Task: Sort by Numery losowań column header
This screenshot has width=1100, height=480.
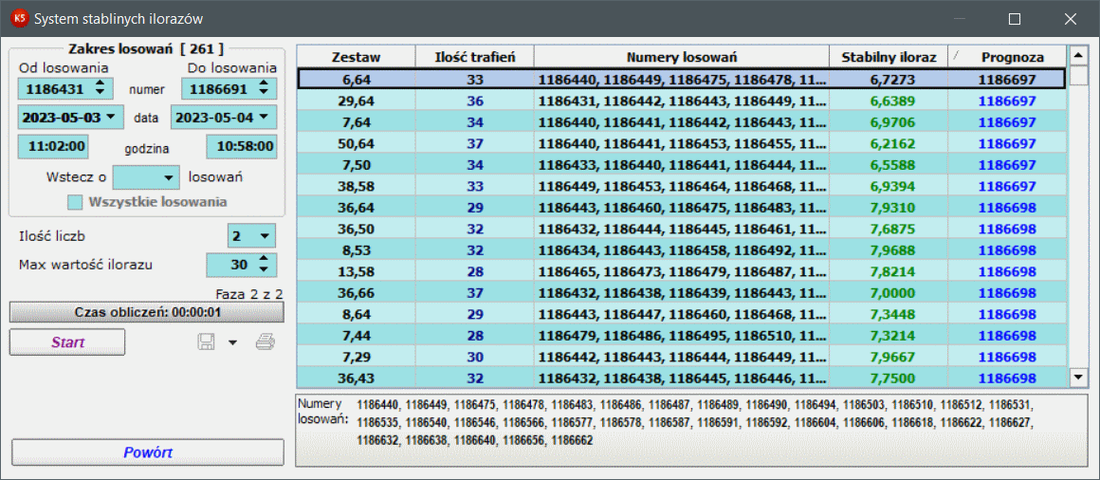Action: (682, 57)
